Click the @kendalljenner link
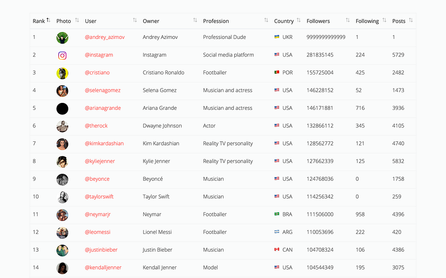The image size is (446, 278). 103,267
